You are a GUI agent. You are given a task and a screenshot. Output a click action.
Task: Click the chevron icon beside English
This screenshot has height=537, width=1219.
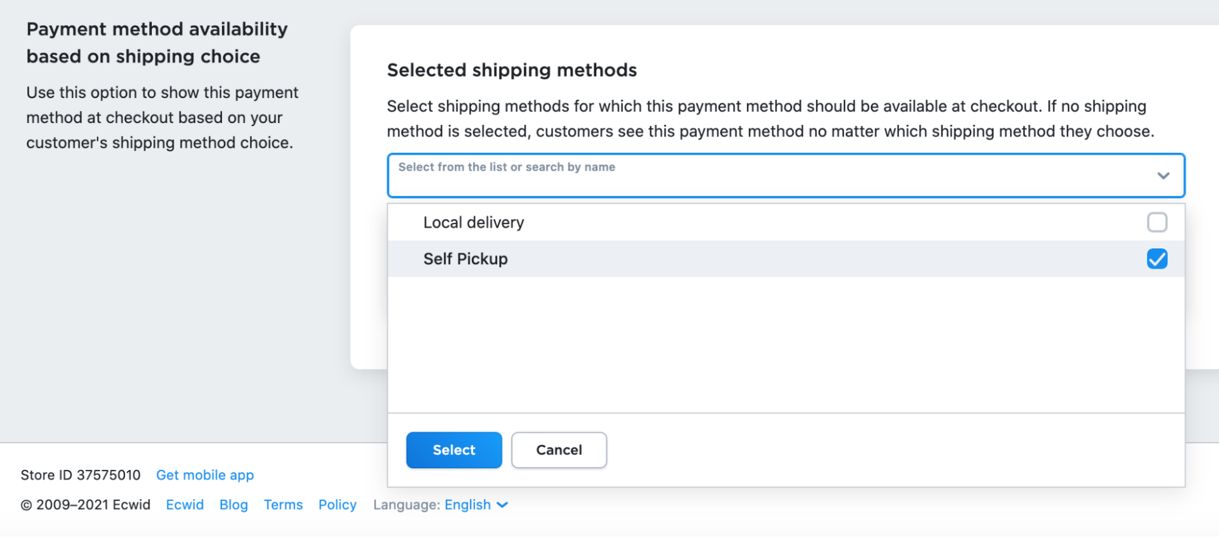(502, 505)
